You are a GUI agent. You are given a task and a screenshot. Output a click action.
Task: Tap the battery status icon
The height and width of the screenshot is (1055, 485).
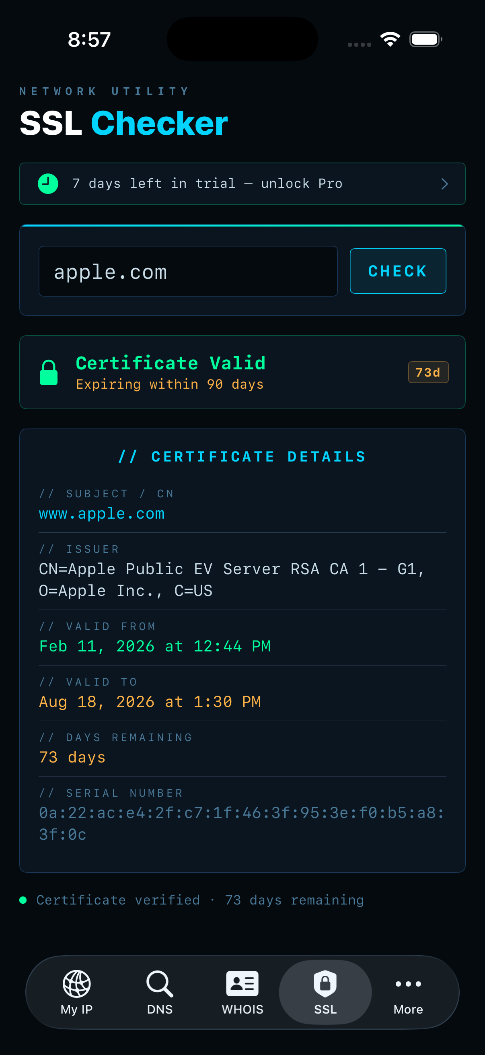click(425, 39)
